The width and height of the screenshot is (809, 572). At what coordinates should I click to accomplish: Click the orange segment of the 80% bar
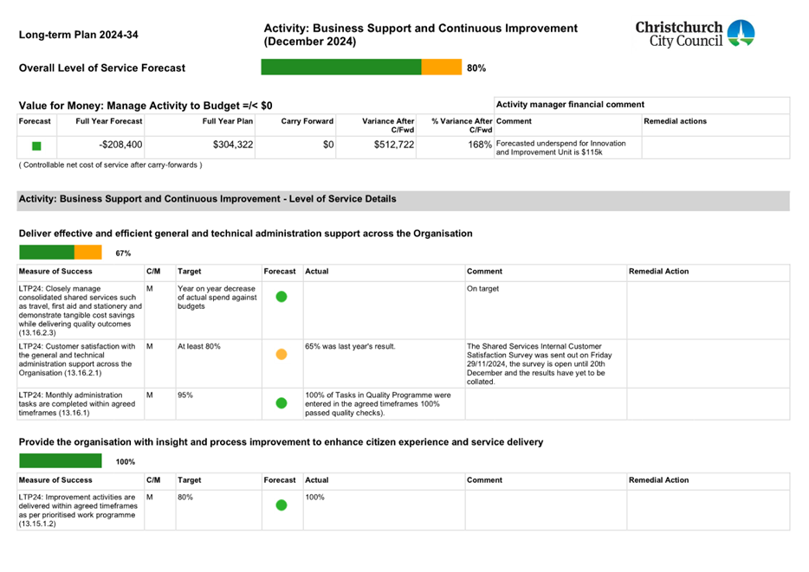coord(441,67)
